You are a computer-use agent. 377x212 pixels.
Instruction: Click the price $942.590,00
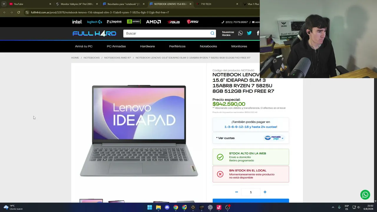pos(229,104)
